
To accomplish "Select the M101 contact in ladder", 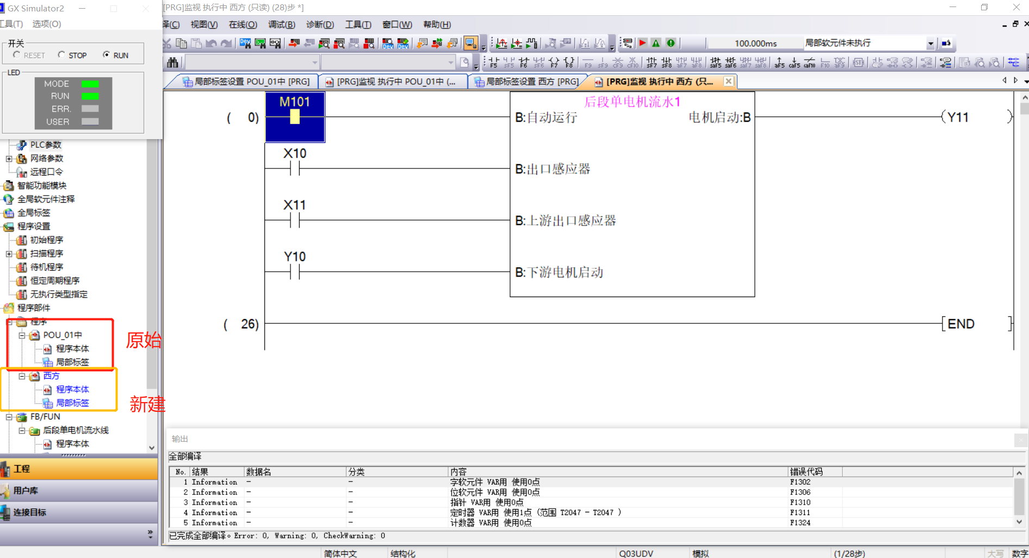I will pos(295,116).
